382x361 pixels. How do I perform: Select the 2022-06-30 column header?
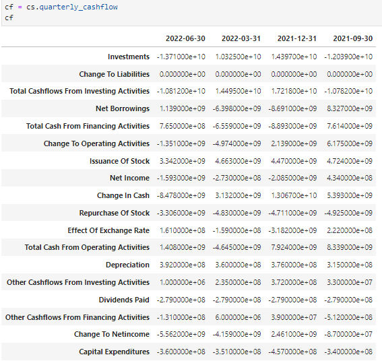point(185,38)
